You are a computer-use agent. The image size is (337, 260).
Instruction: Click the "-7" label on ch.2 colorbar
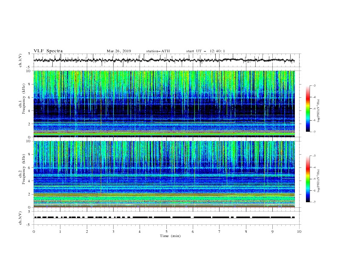[314, 202]
